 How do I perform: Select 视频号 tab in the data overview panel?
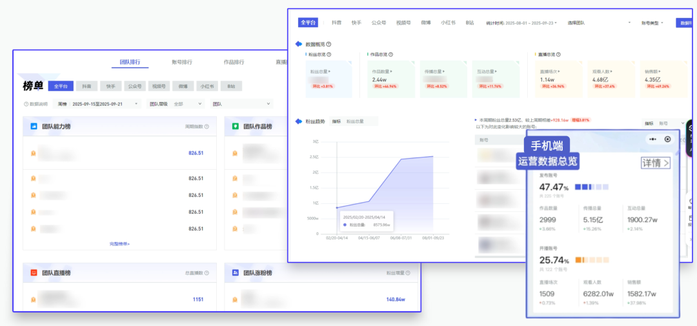pyautogui.click(x=403, y=23)
